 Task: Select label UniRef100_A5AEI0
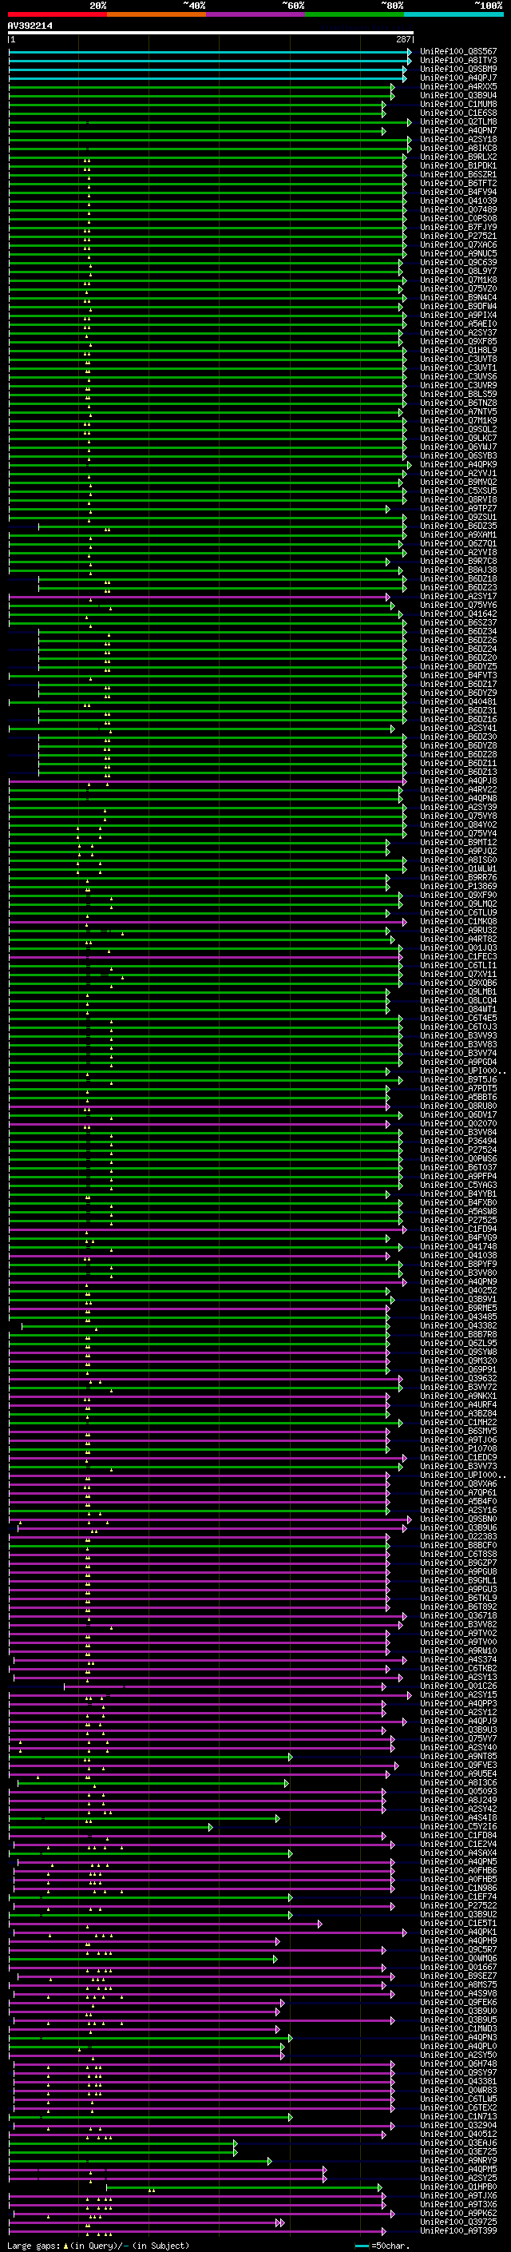click(x=458, y=324)
